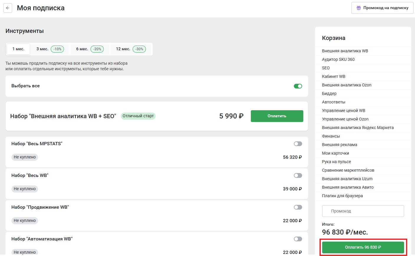Click the Набор "Автоматизация WB" title
Screen dimensions: 415x256
(42, 239)
